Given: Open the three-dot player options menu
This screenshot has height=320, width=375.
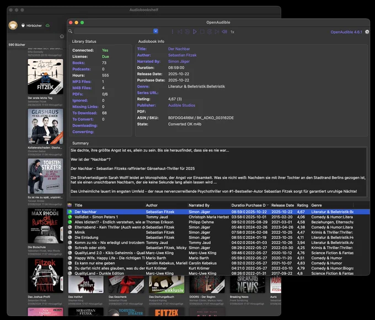Looking at the screenshot, I should tap(172, 31).
